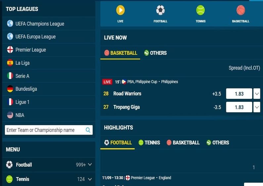Select Basketball tab under Highlights
The image size is (263, 186).
tap(183, 143)
